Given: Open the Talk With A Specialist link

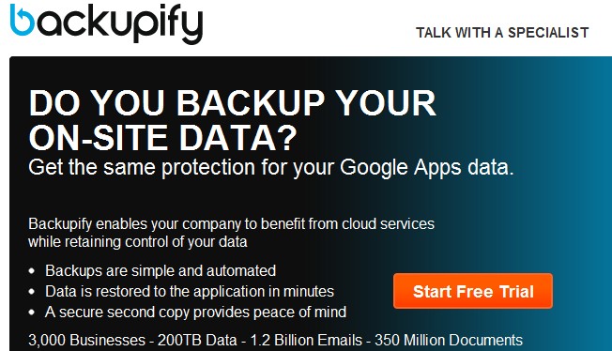Looking at the screenshot, I should coord(502,33).
